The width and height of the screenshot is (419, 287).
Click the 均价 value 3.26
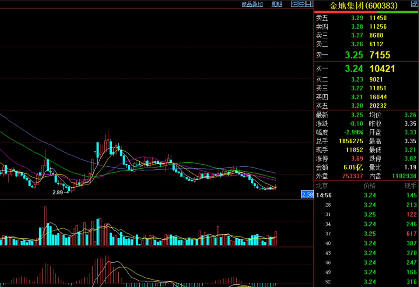coord(410,115)
